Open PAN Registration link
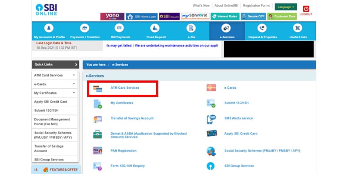The width and height of the screenshot is (348, 174). (x=124, y=151)
